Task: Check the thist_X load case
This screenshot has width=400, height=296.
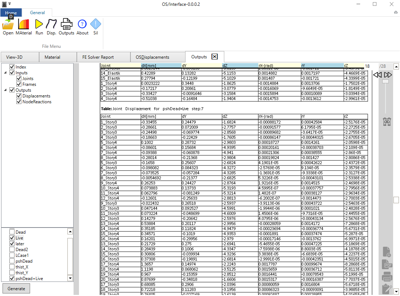Action: pyautogui.click(x=12, y=267)
